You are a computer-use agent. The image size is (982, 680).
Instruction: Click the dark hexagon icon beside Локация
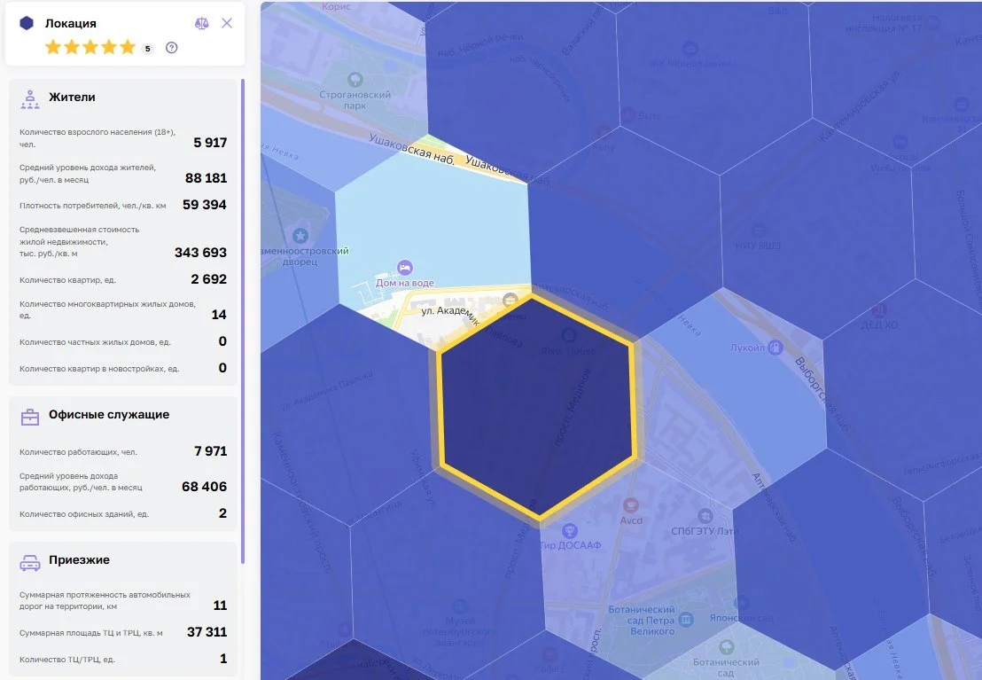(27, 23)
